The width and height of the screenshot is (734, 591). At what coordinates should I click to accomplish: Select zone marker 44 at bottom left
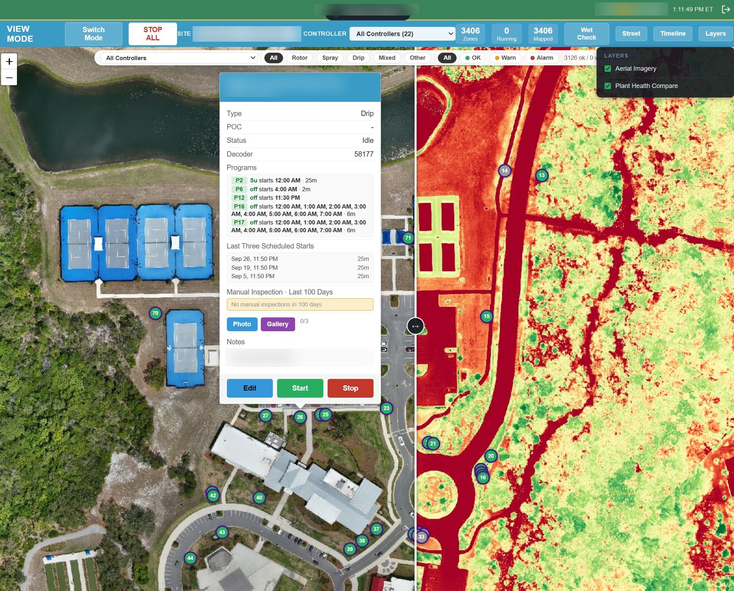tap(190, 558)
